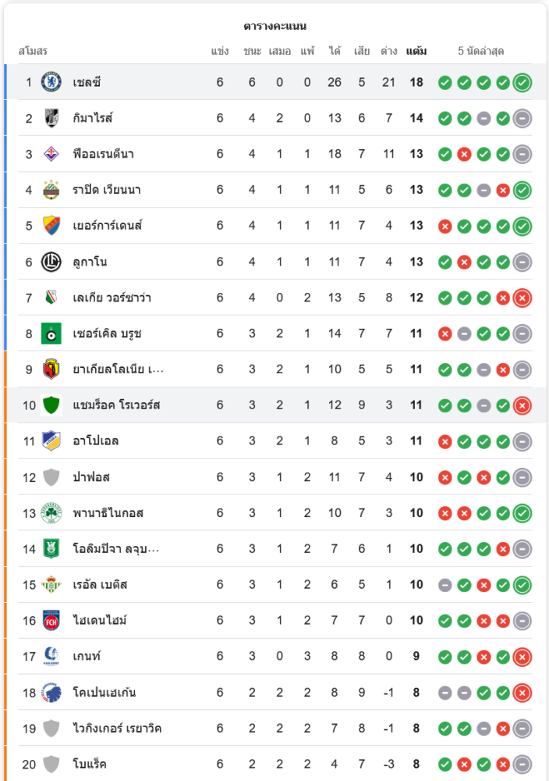Click the สโมสร club column header
This screenshot has width=549, height=781.
click(33, 52)
